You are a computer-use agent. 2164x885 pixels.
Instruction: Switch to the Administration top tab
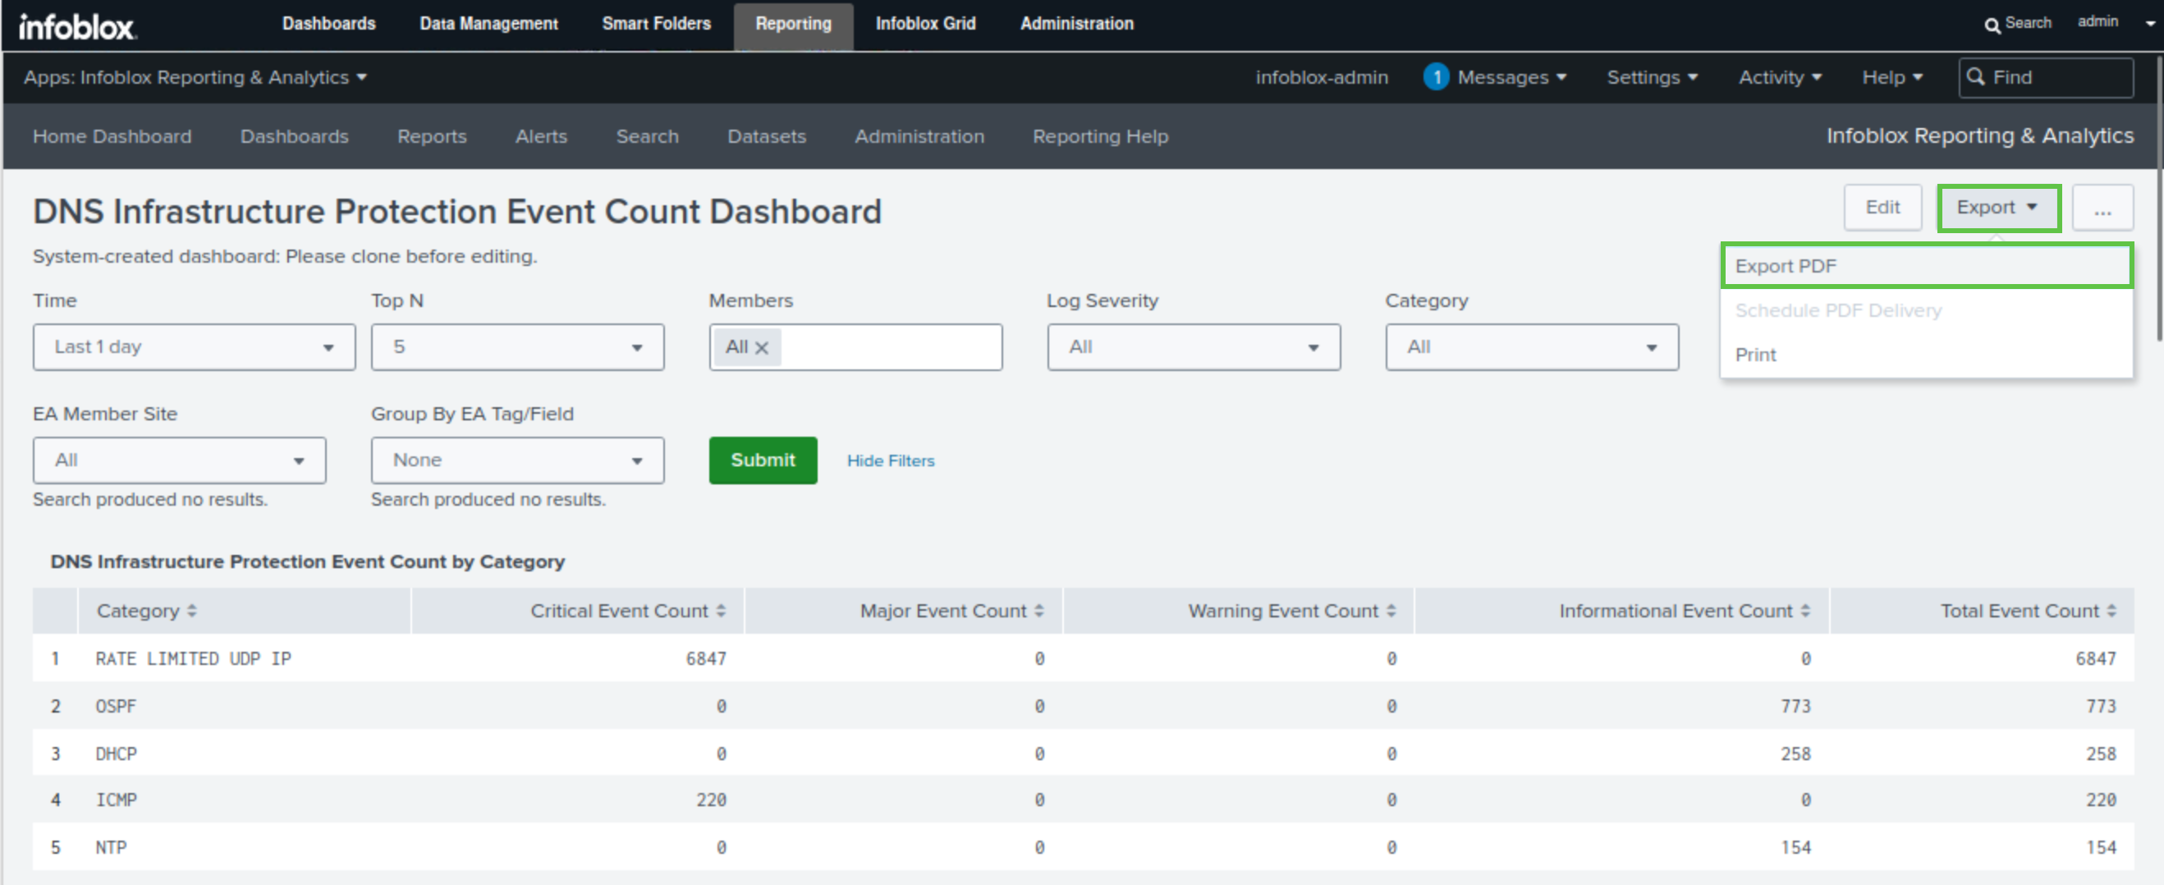[x=1077, y=24]
